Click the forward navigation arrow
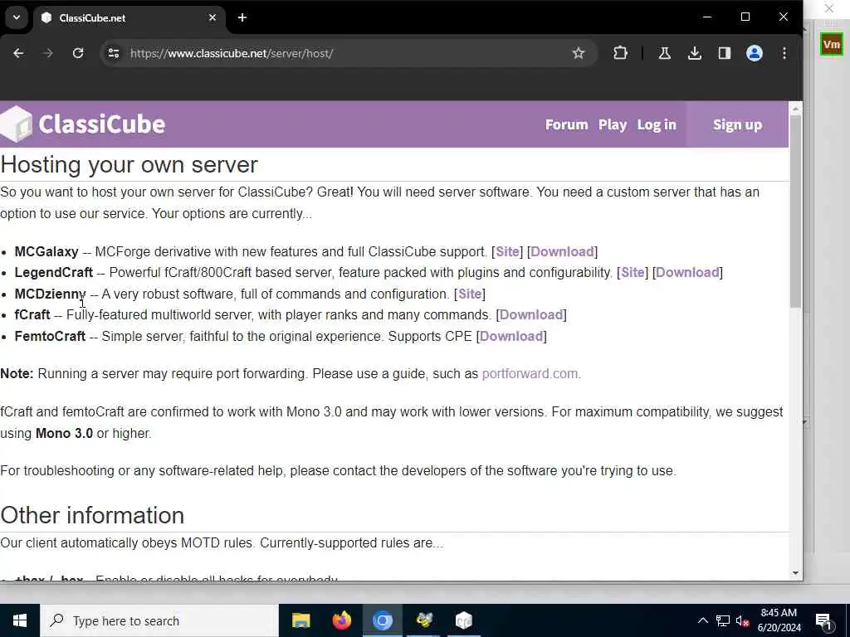This screenshot has width=850, height=637. (x=48, y=53)
